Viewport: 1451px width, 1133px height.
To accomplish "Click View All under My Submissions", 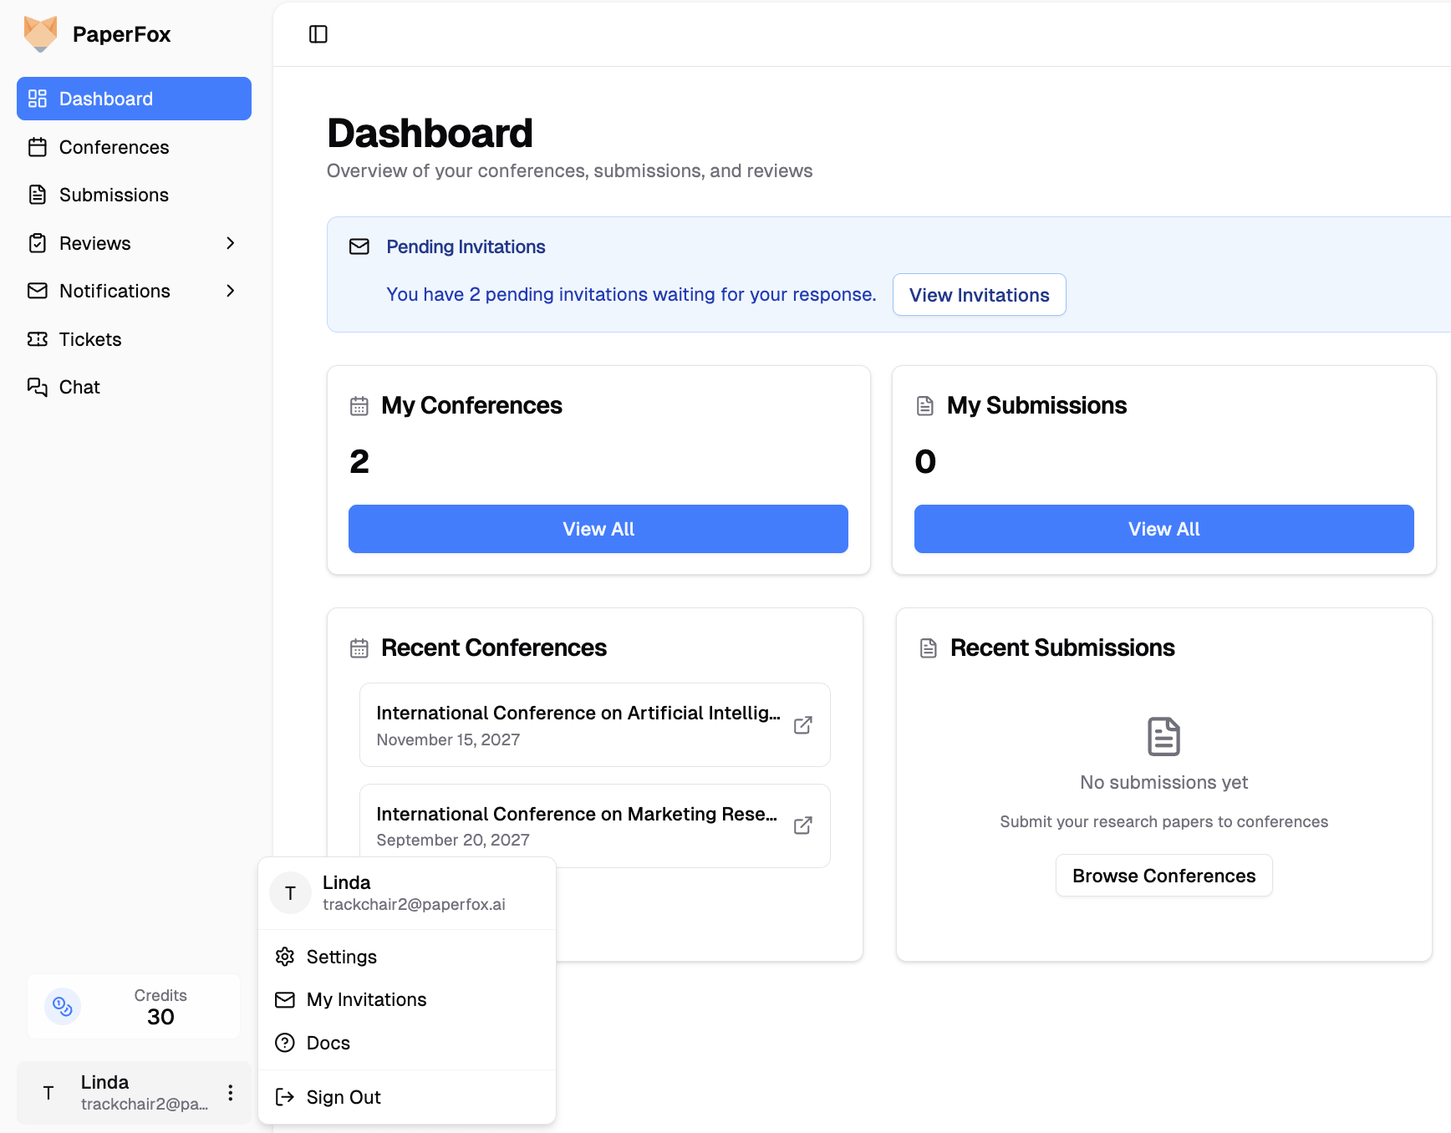I will [x=1163, y=529].
